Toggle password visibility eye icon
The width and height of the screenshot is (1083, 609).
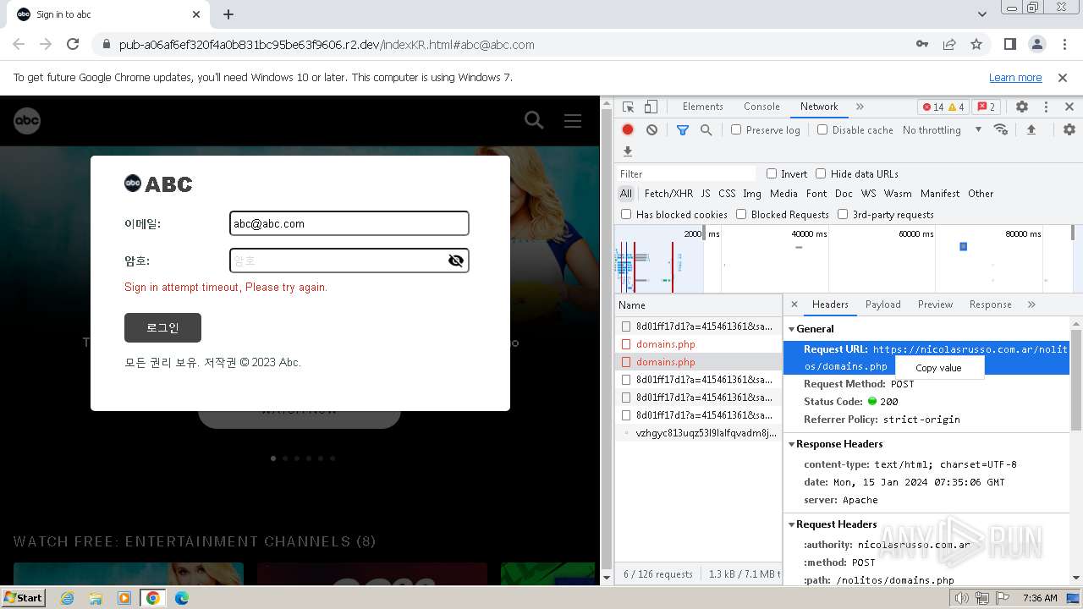[456, 261]
